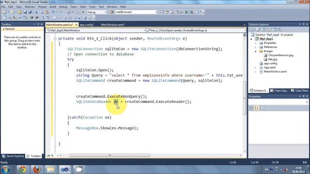Open Windows Explorer from the taskbar

click(x=50, y=170)
